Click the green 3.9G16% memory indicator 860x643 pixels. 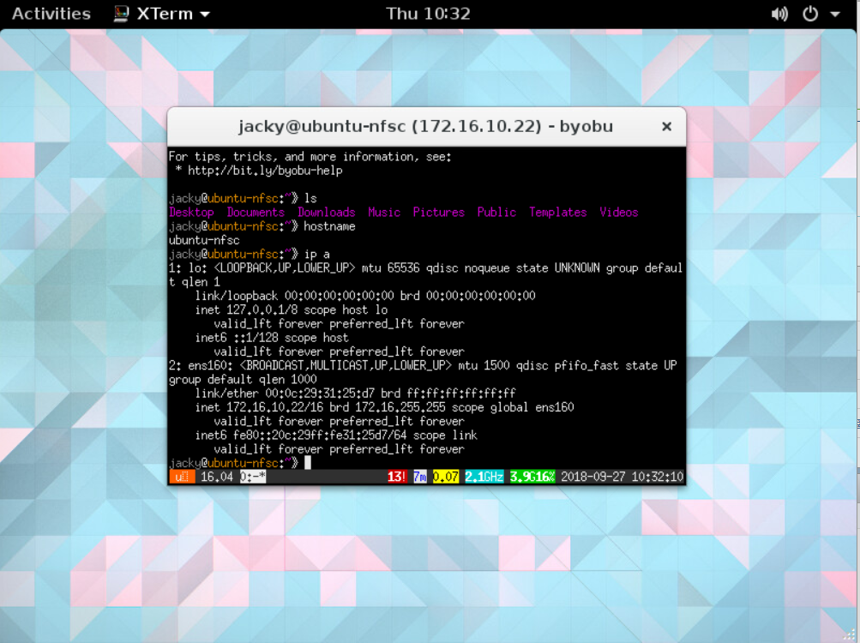[532, 477]
